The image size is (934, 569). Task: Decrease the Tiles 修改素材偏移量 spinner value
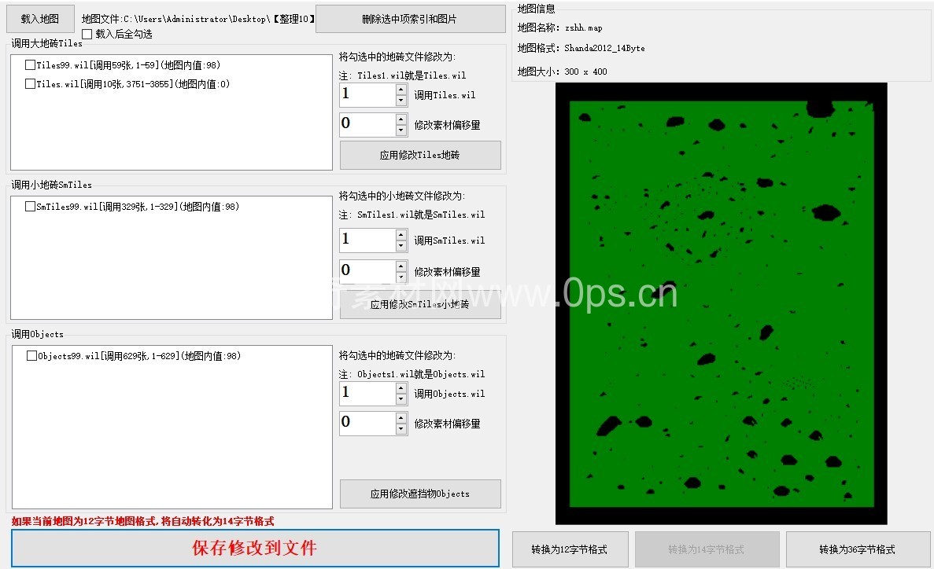(401, 130)
